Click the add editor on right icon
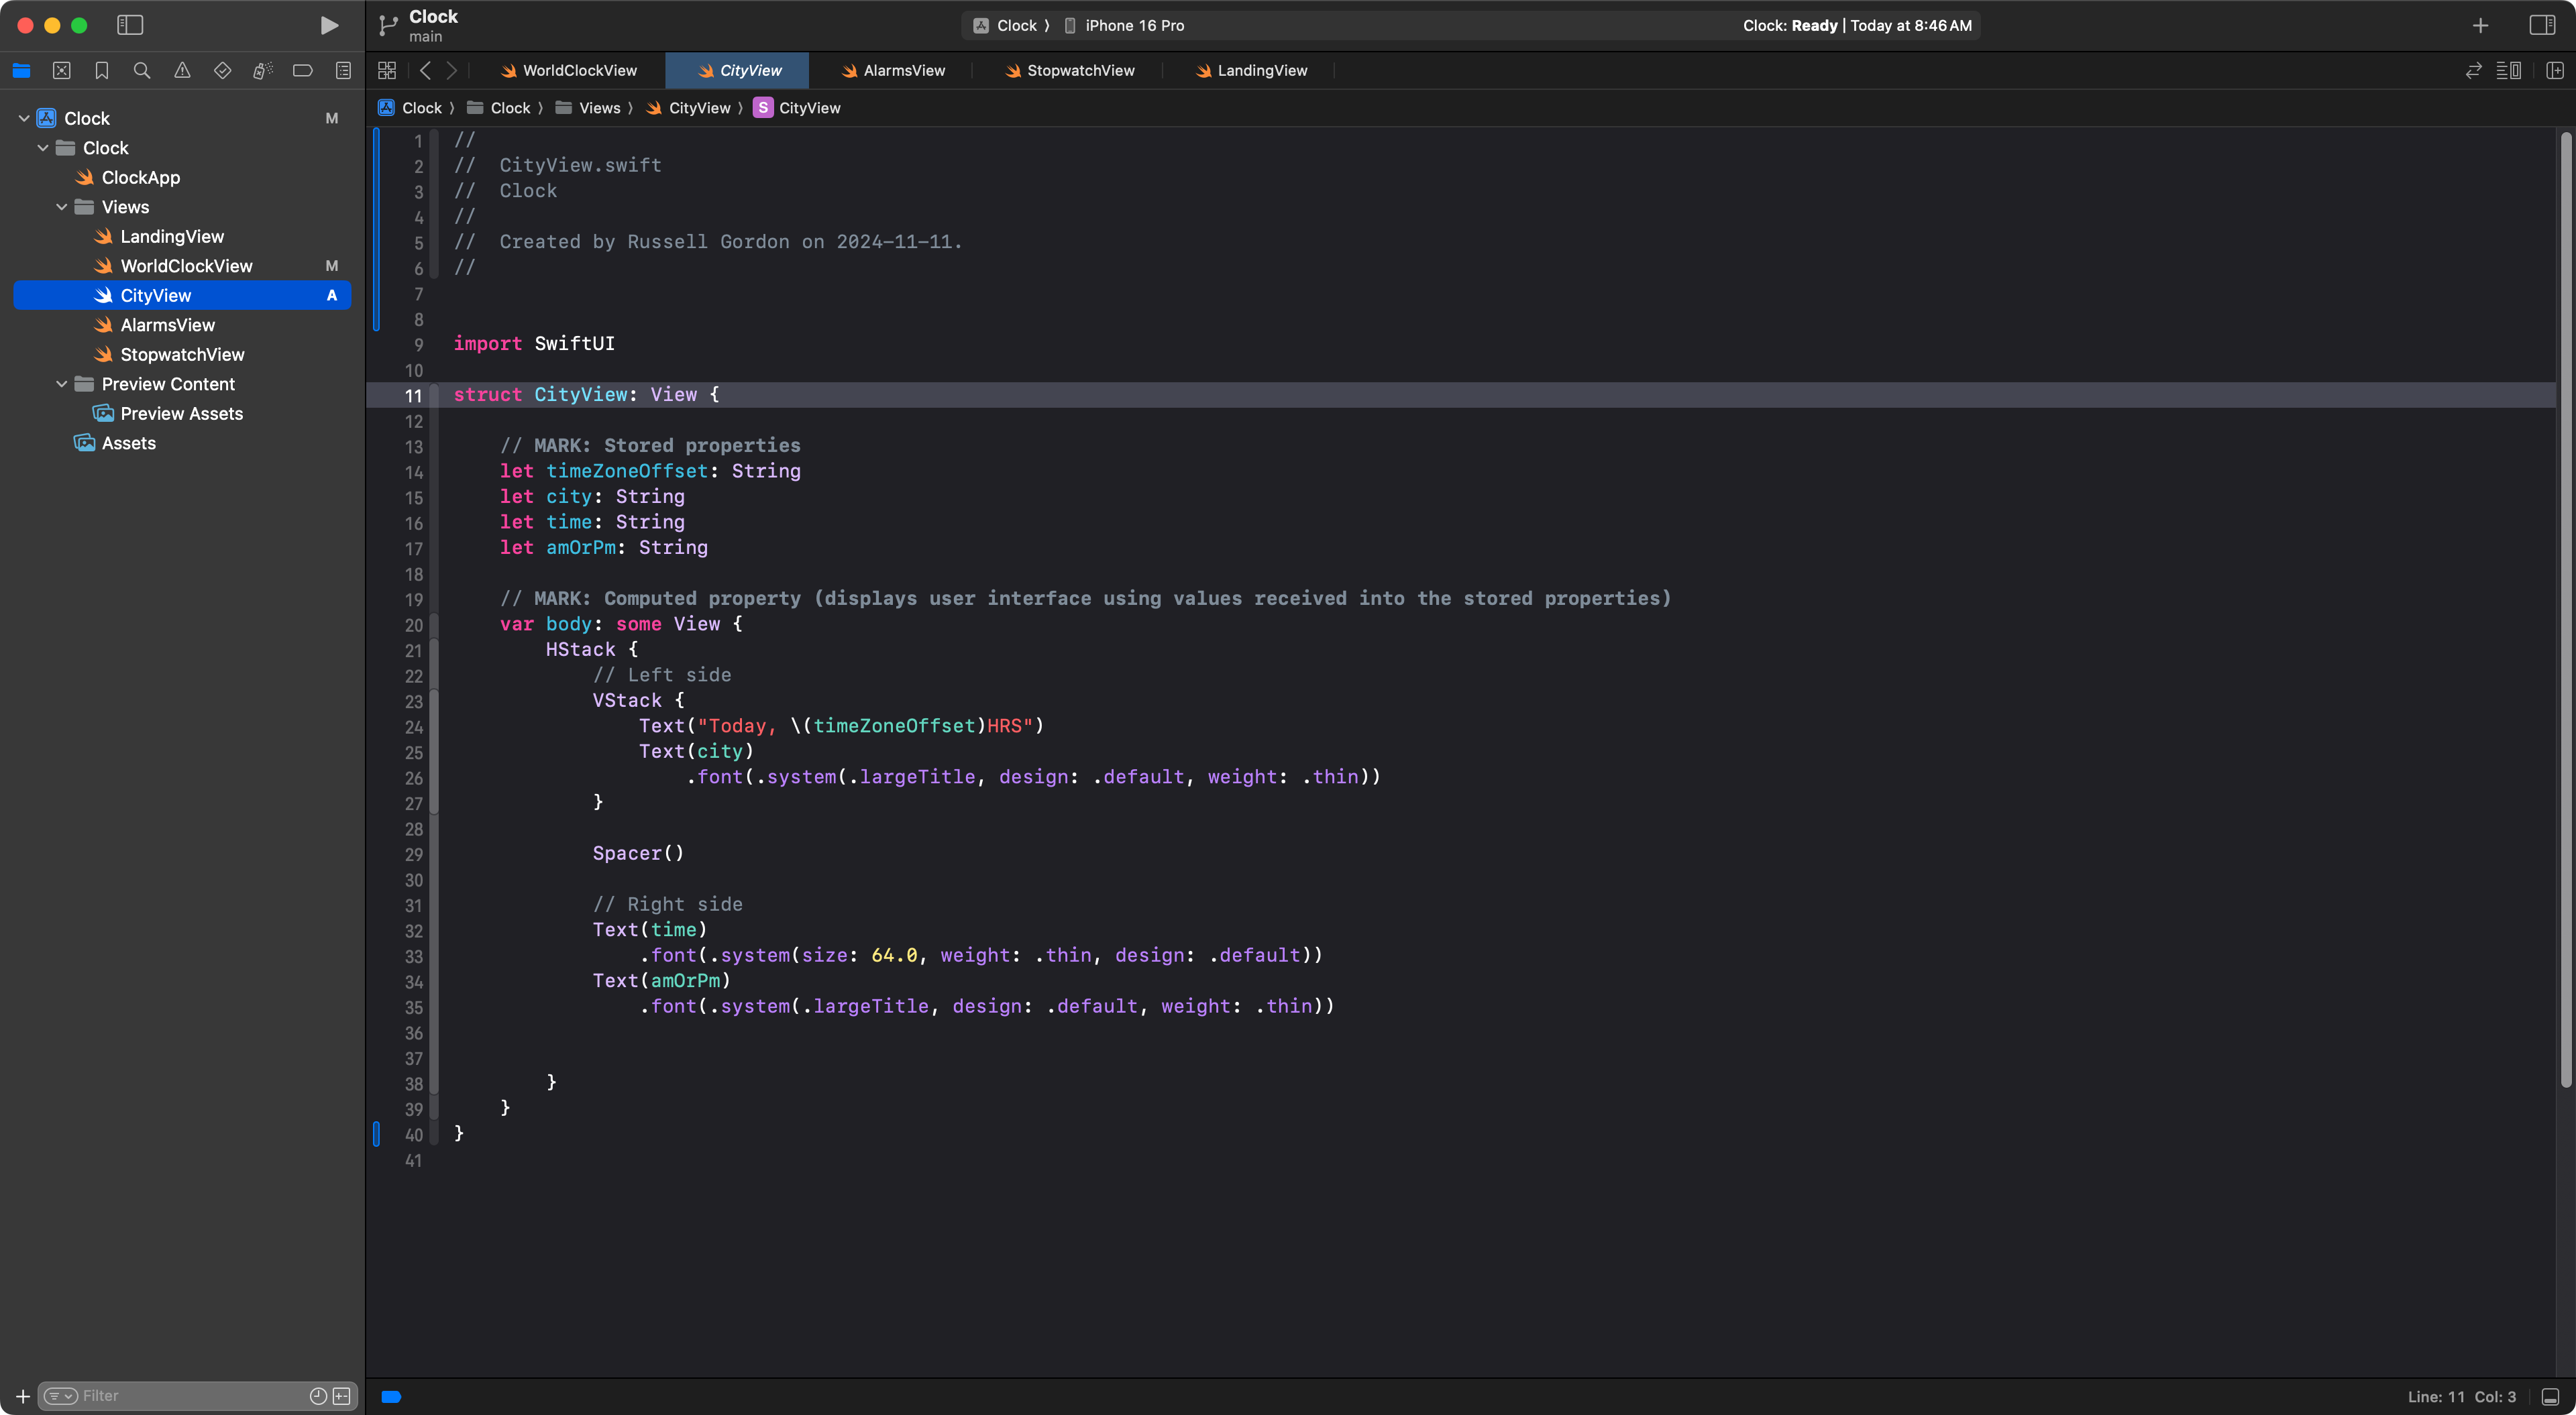2576x1415 pixels. tap(2554, 70)
